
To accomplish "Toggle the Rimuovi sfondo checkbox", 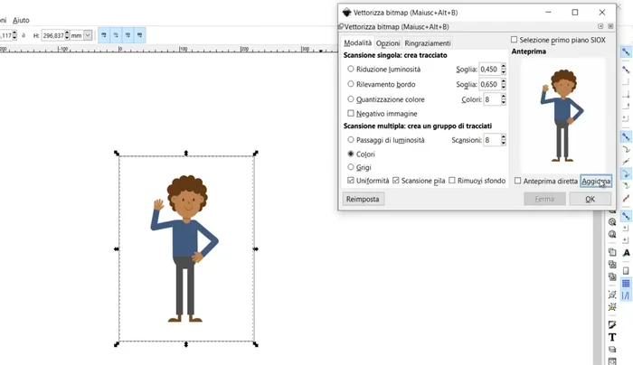I will [452, 181].
